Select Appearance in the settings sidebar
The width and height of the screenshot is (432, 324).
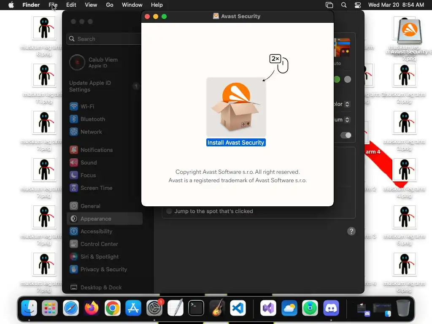tap(105, 219)
